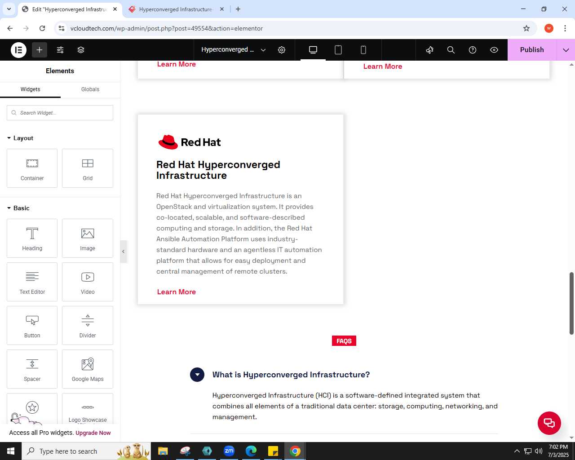Image resolution: width=575 pixels, height=460 pixels.
Task: Click the page vertical scrollbar thumb
Action: click(x=571, y=303)
